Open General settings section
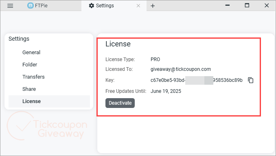Screen dimensions: 276x156 49,52
